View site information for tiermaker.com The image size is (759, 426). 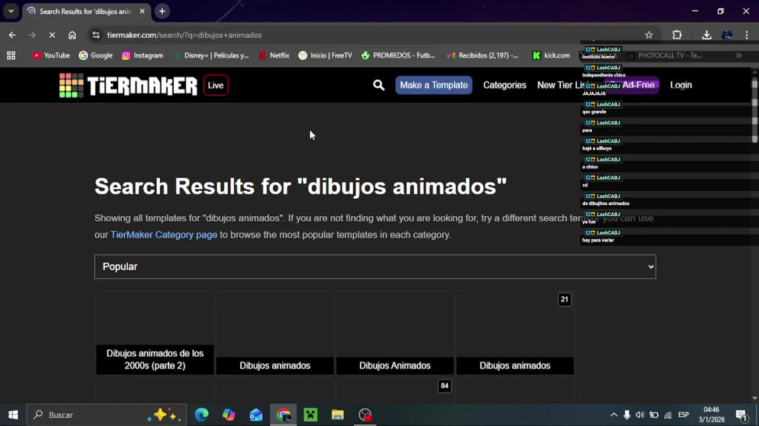click(96, 35)
